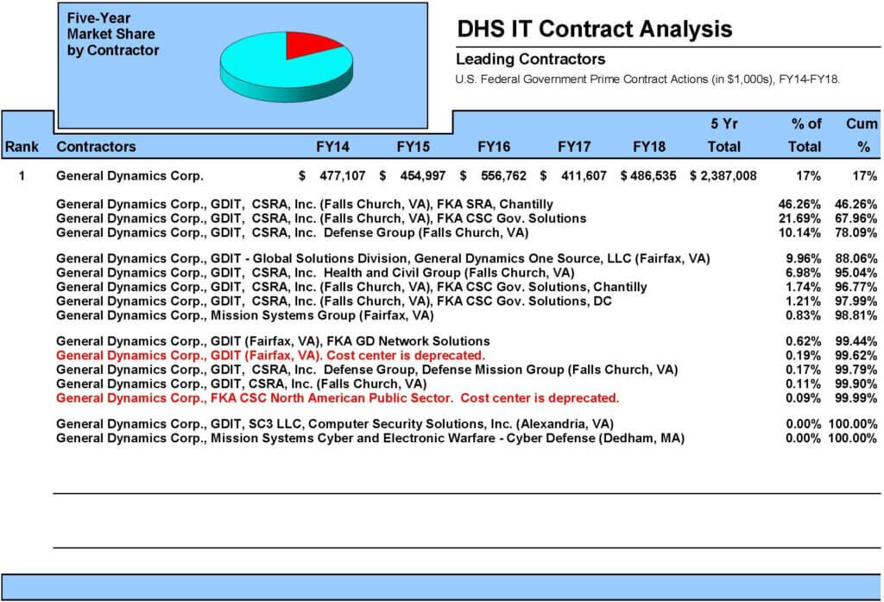Click the FY15 value 454,997
Screen dimensions: 884x602
(423, 176)
